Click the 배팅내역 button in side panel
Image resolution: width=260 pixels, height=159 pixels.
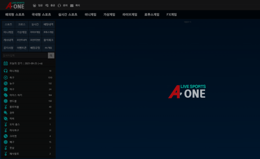pyautogui.click(x=48, y=24)
